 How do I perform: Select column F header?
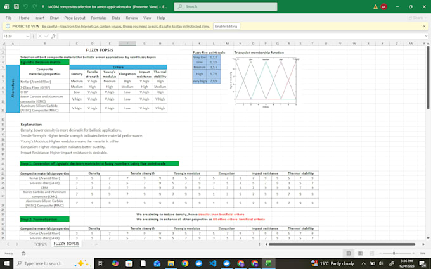(127, 44)
